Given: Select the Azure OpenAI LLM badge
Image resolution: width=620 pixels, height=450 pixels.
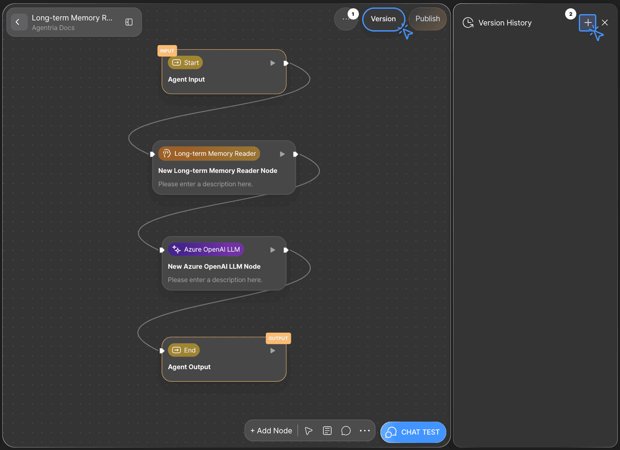Looking at the screenshot, I should click(206, 250).
